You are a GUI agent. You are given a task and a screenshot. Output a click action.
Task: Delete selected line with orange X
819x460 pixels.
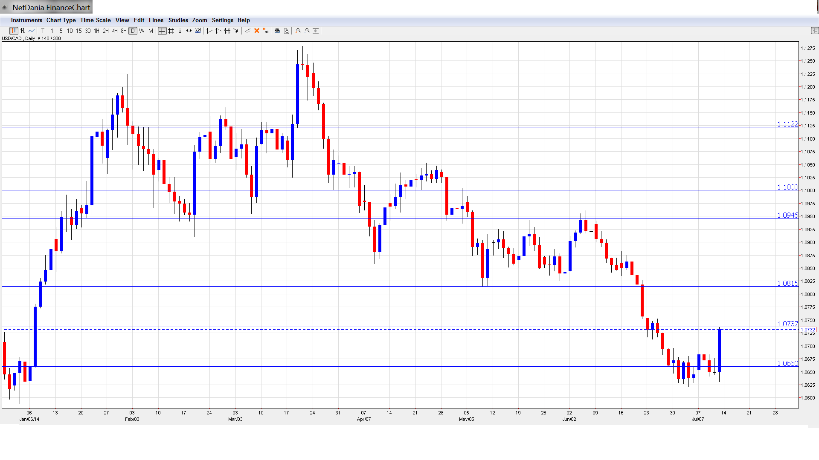[257, 31]
